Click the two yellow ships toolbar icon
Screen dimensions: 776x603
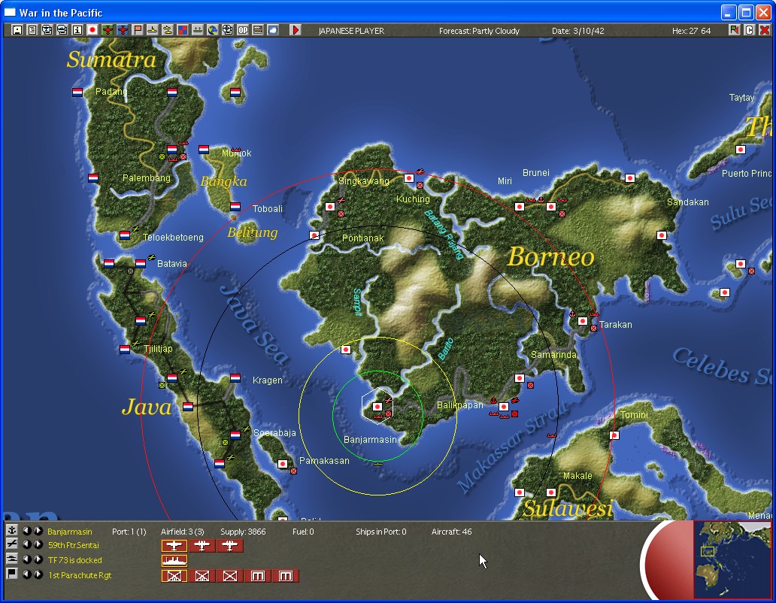tap(167, 30)
